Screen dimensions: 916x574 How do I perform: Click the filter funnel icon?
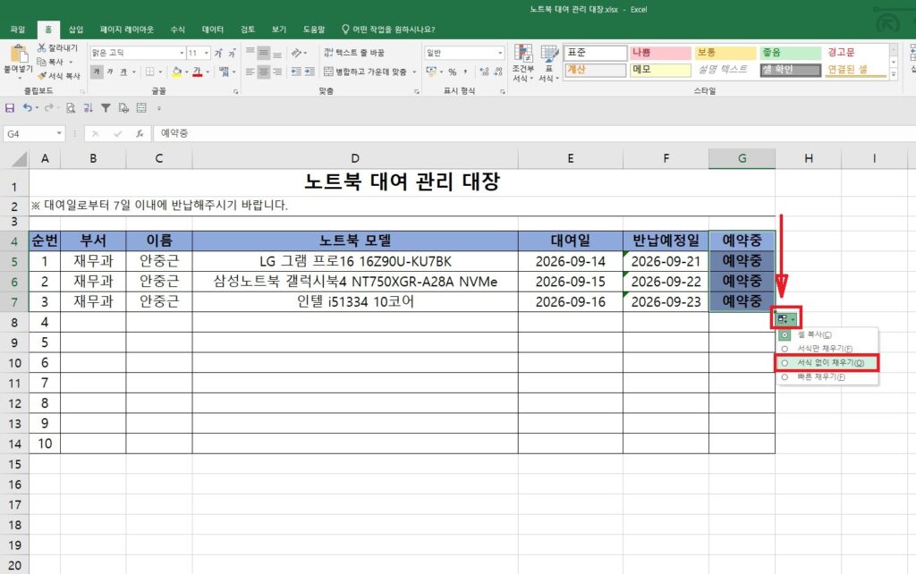pyautogui.click(x=106, y=107)
